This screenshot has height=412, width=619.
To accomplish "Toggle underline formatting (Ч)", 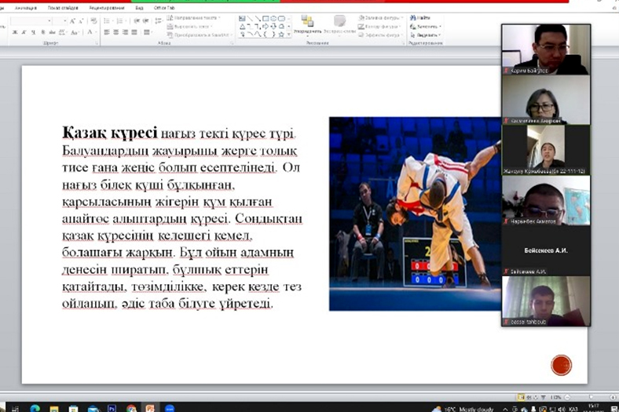I will (x=33, y=32).
